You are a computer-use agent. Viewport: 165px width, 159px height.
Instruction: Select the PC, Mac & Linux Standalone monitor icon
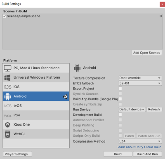[7, 68]
